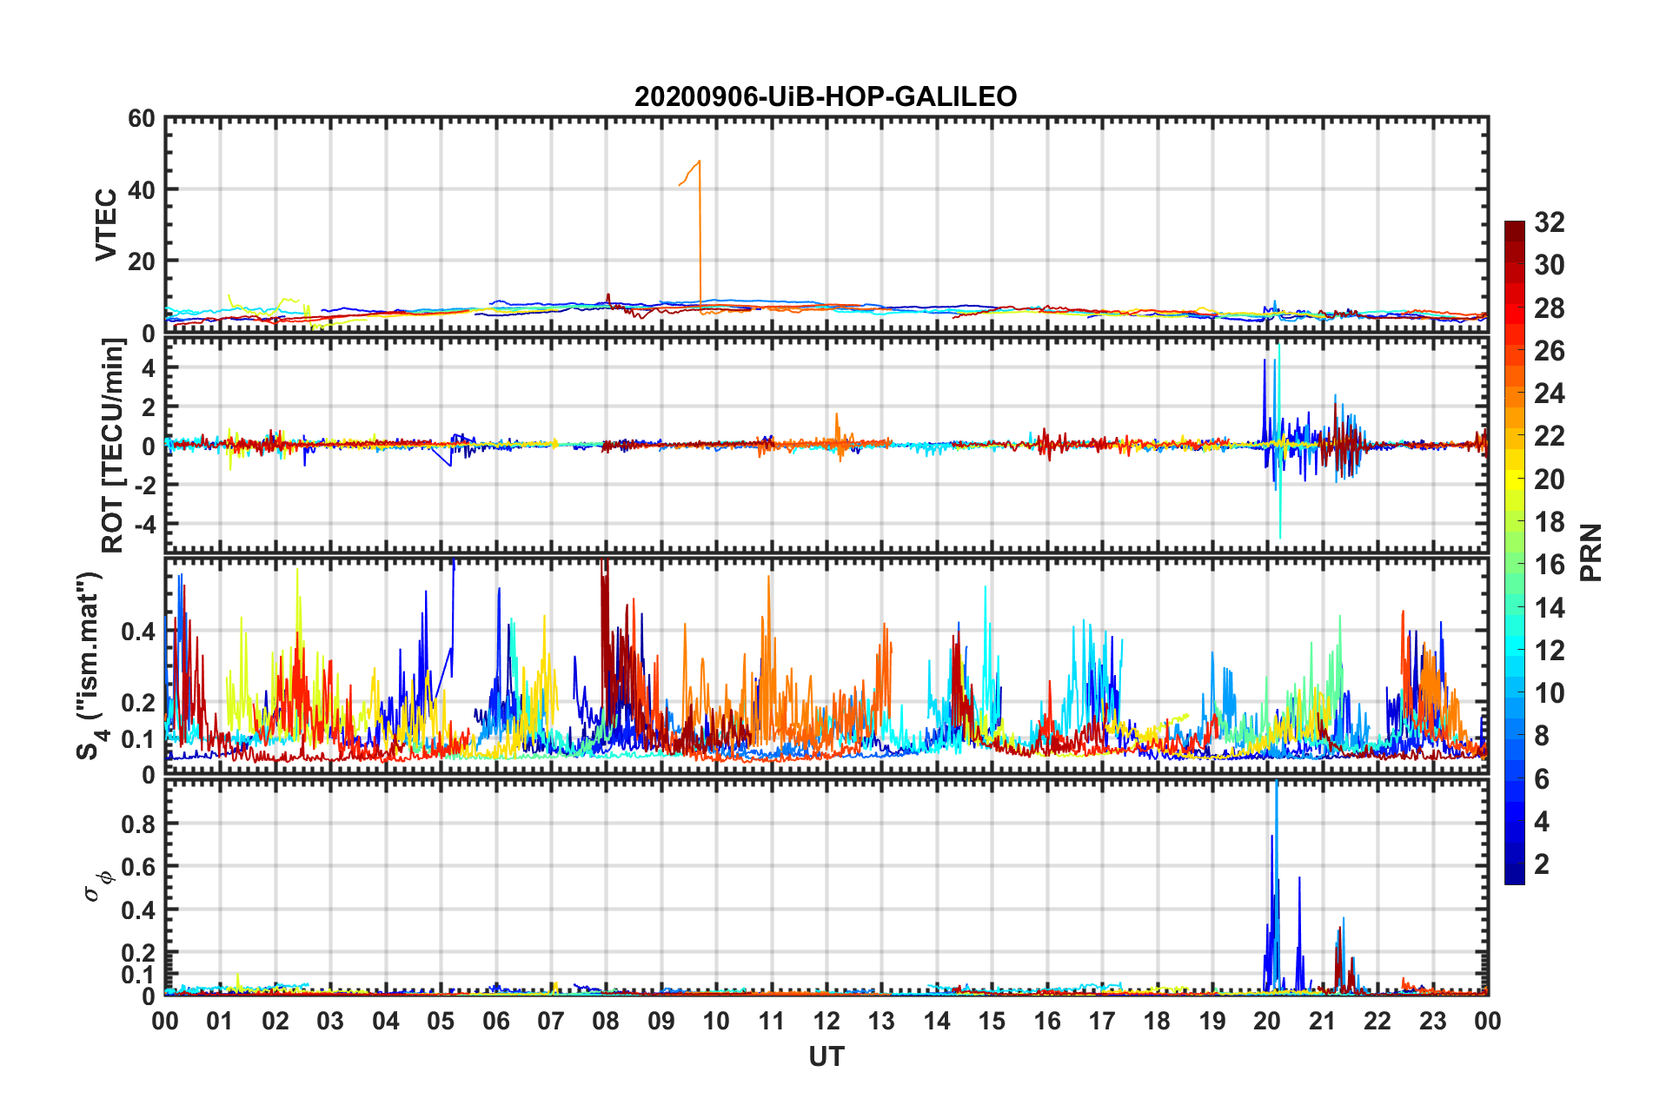Click the "4" tick on the ROT axis
Viewport: 1653px width, 1105px height.
[x=149, y=367]
